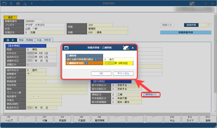Click the フリガナ field ヤマダ イチロウ
This screenshot has width=217, height=128.
44,25
